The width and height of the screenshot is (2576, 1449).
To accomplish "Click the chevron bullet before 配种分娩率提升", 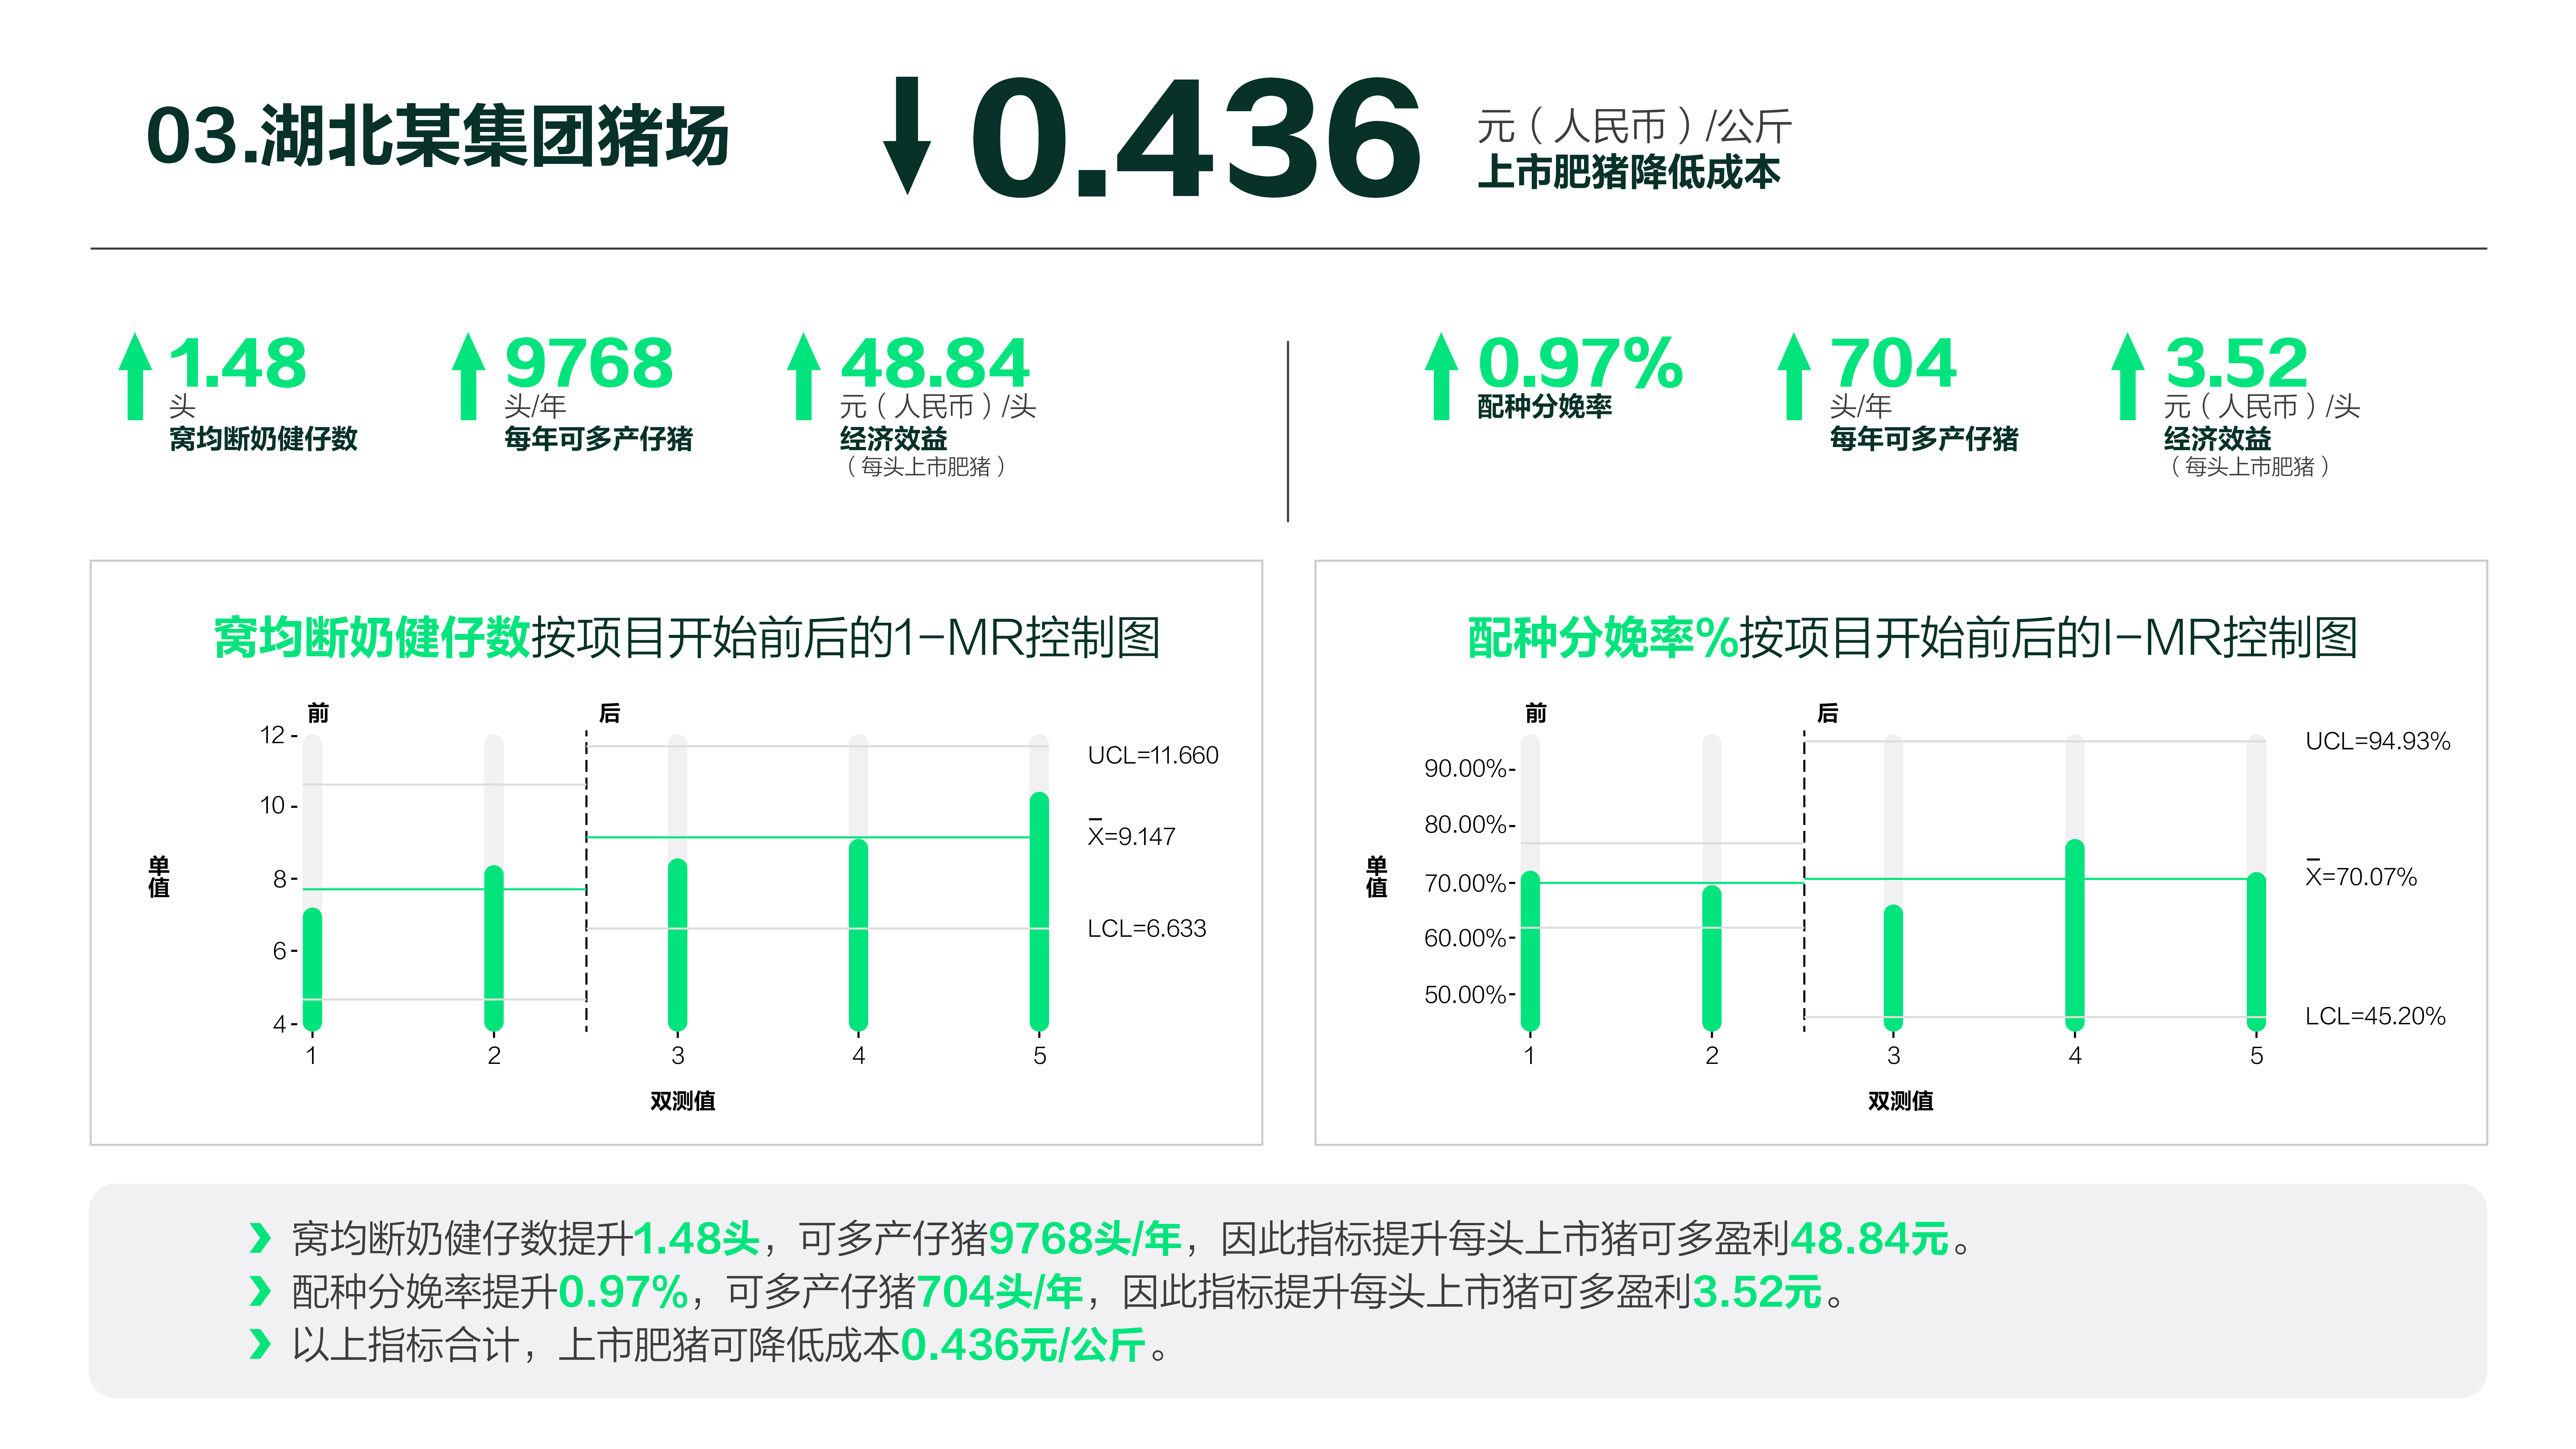I will coord(260,1291).
